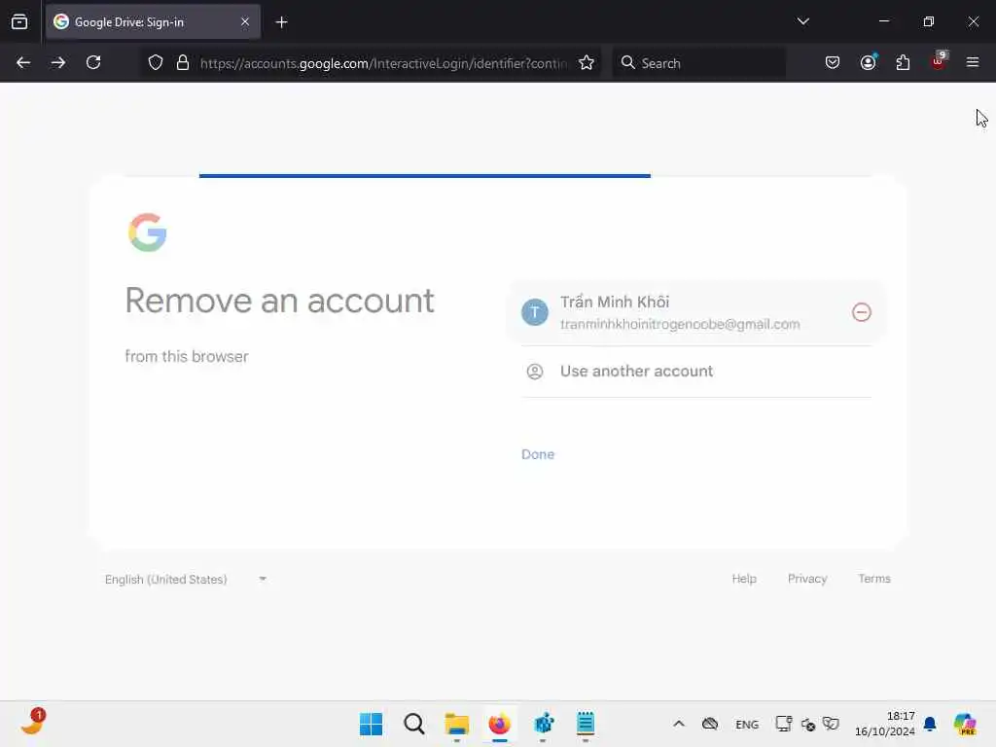Open the widgets icon with red badge

pos(32,723)
